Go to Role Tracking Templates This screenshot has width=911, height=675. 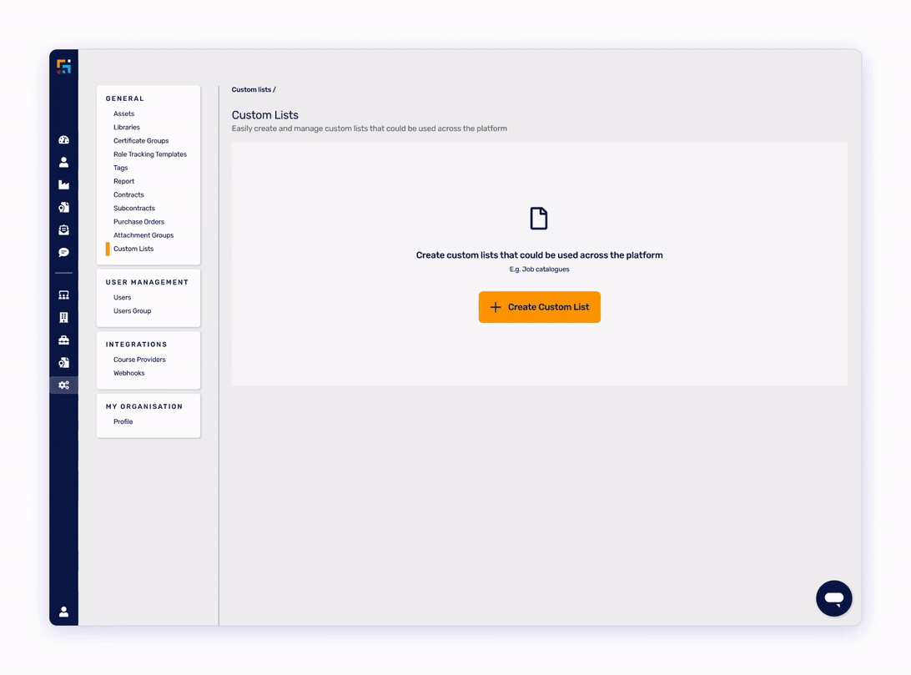click(150, 154)
